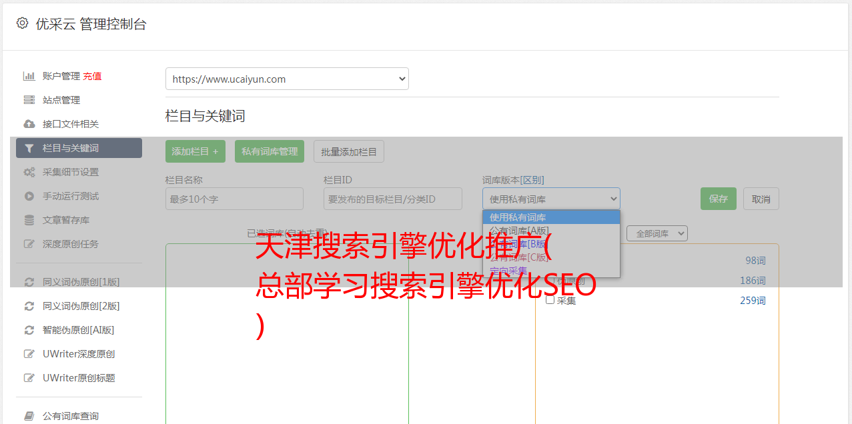Click the 私有词库管理 button
The image size is (852, 424).
tap(270, 151)
